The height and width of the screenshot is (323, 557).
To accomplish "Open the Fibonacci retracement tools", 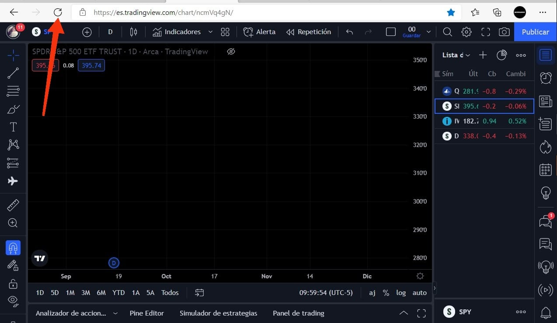I will coord(13,91).
